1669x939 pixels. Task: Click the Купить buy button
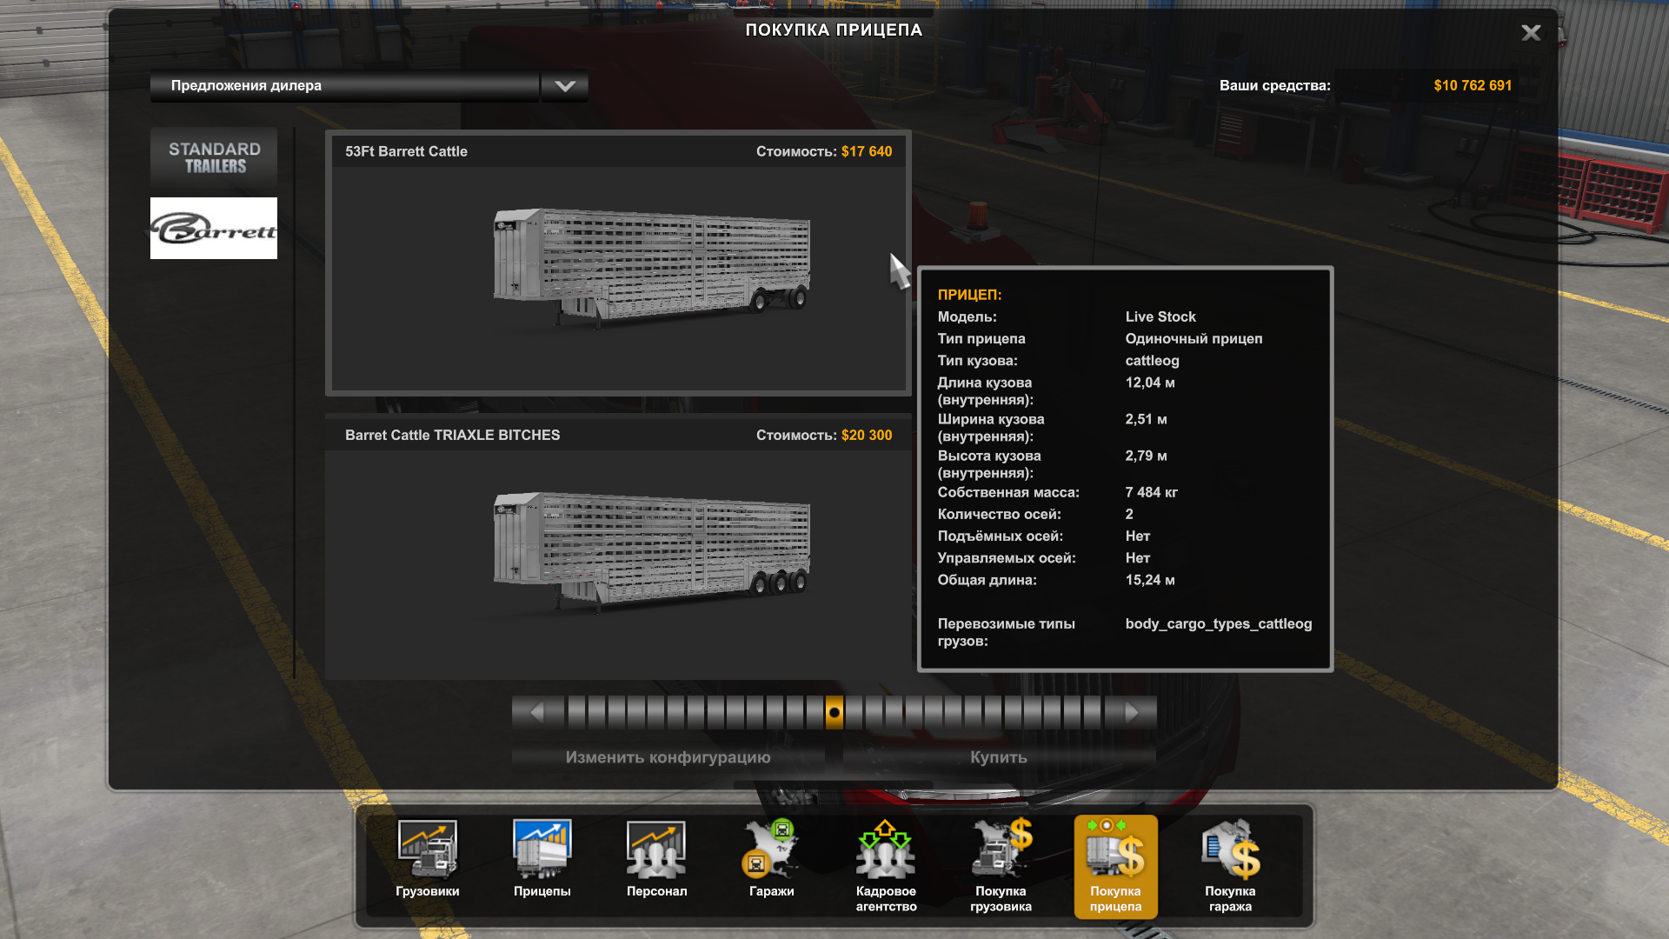coord(999,757)
